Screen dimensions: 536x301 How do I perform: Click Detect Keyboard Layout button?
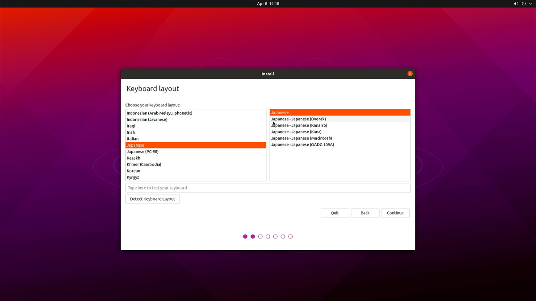(152, 199)
